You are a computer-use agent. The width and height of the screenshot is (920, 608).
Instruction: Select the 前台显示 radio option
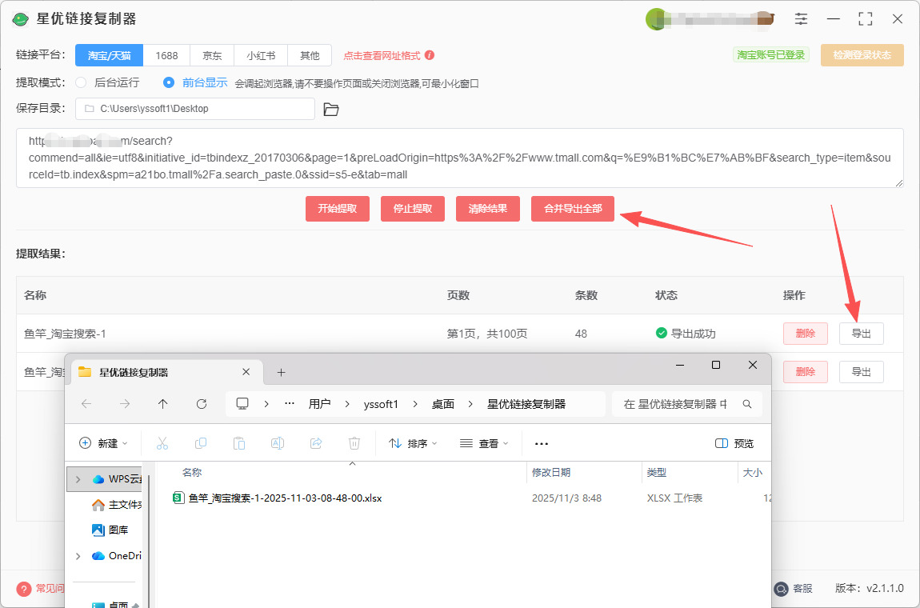click(168, 82)
